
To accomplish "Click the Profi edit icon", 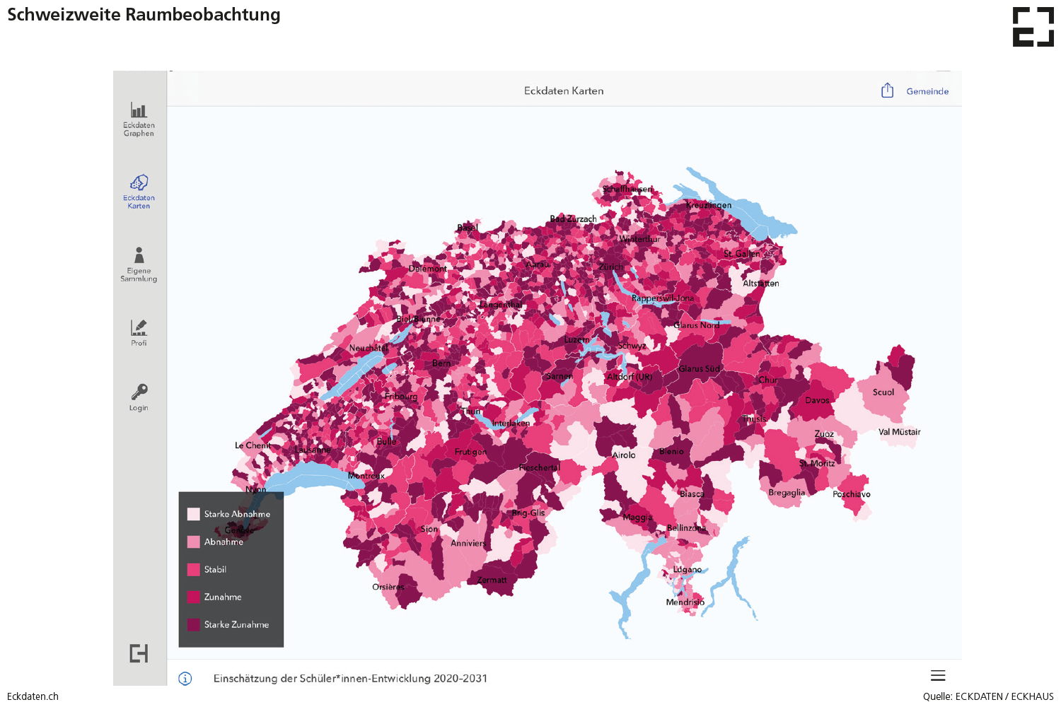I will click(139, 327).
